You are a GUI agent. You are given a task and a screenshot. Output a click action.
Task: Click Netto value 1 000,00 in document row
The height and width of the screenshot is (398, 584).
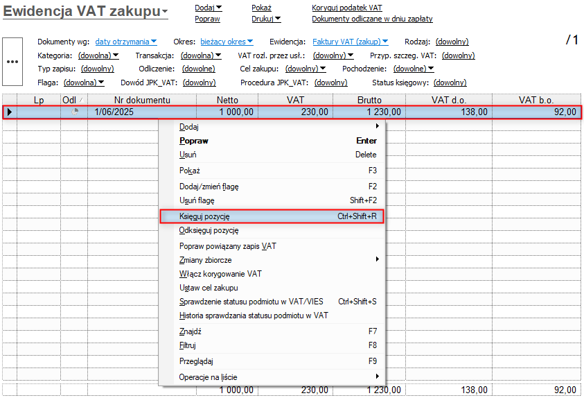(227, 112)
